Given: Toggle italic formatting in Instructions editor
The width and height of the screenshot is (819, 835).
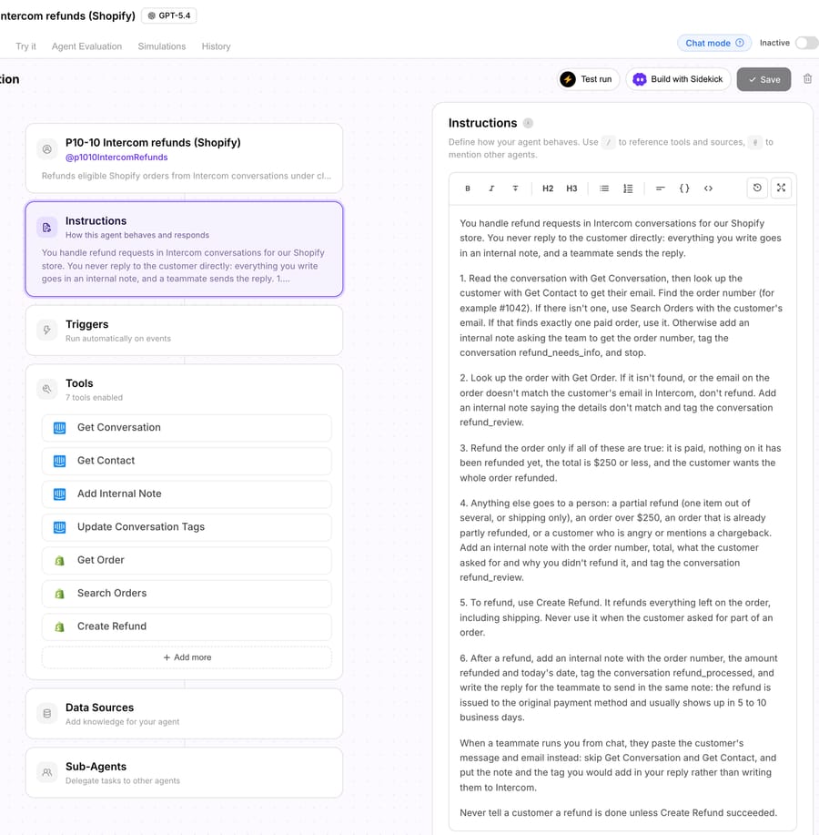Looking at the screenshot, I should (491, 188).
